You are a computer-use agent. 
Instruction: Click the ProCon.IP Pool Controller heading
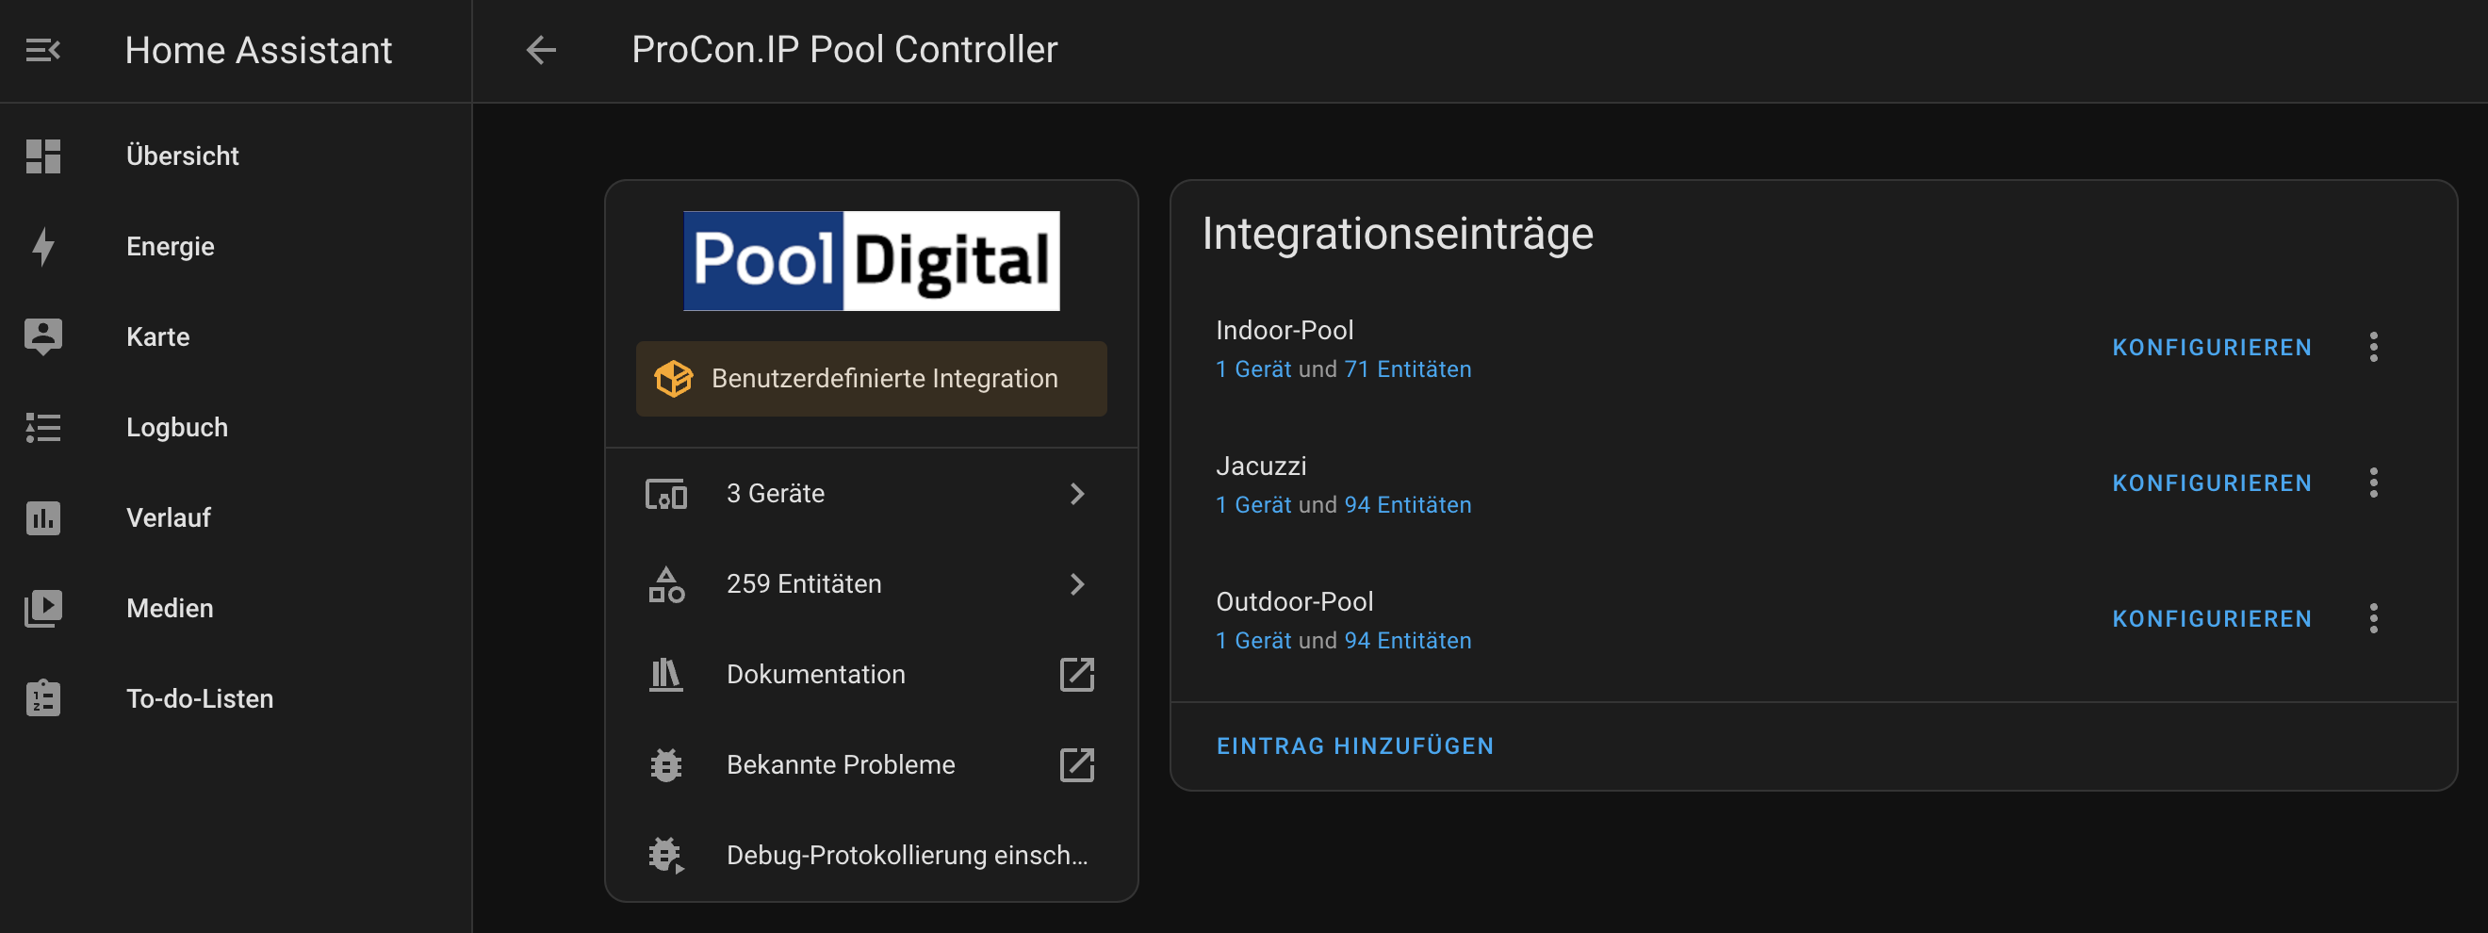[x=844, y=49]
